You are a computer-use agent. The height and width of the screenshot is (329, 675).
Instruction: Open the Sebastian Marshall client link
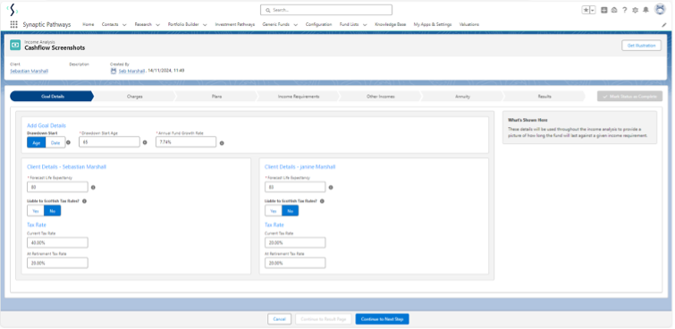coord(30,71)
